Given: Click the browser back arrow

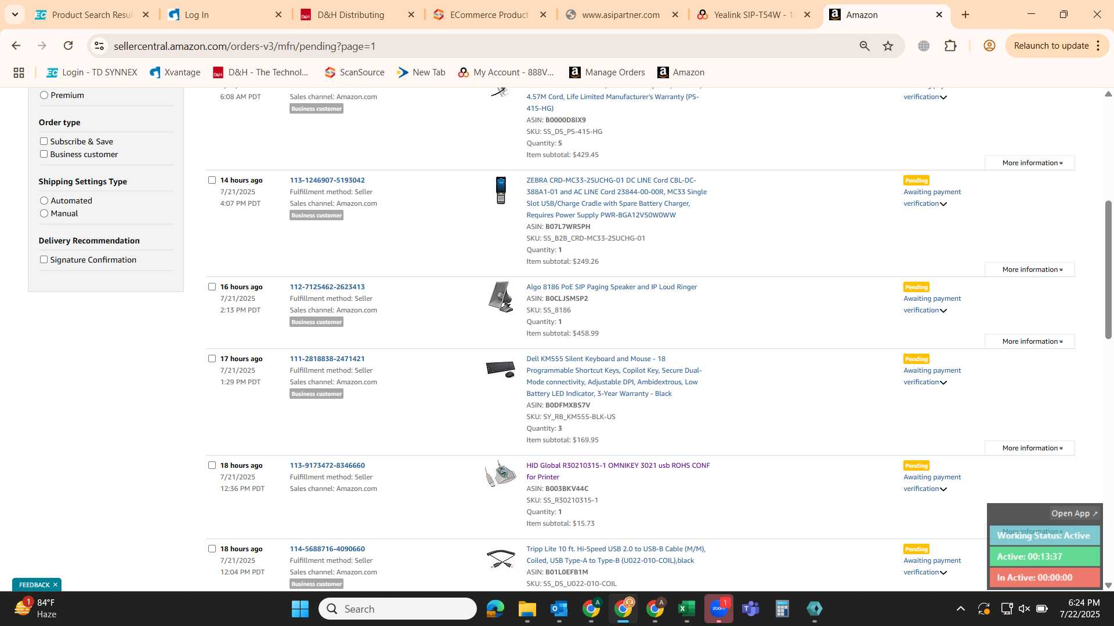Looking at the screenshot, I should tap(16, 46).
